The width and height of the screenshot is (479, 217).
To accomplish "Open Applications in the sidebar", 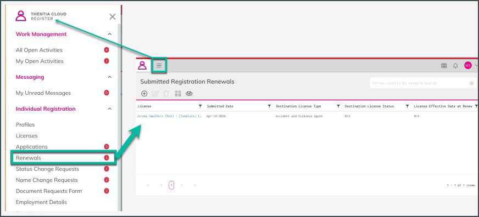I will [32, 147].
